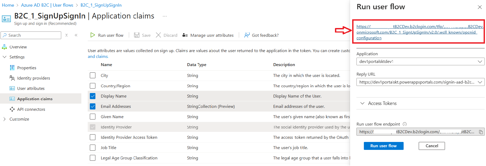Copy the Run user flow endpoint URL
Screen dimensions: 486x166
coord(481,132)
